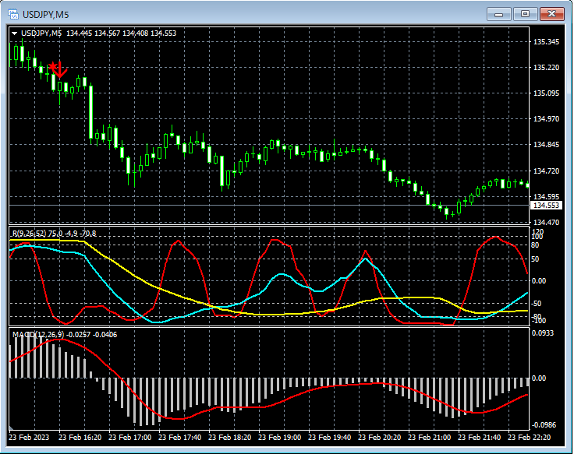Click the USDJPY,M5 window title text

click(46, 14)
